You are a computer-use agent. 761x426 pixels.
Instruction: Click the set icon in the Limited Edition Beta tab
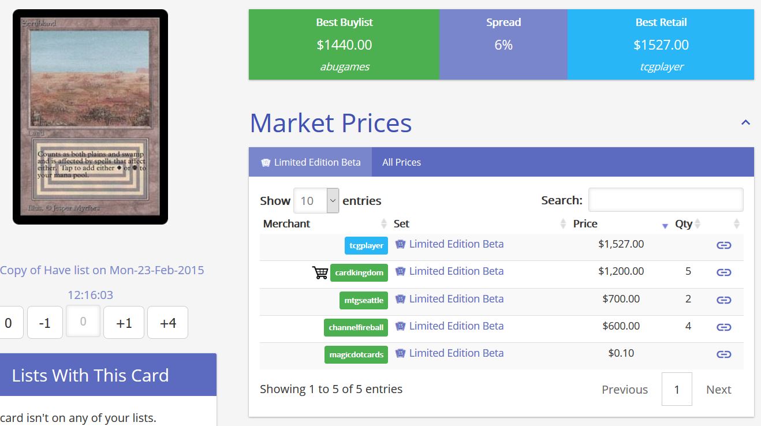click(x=266, y=163)
